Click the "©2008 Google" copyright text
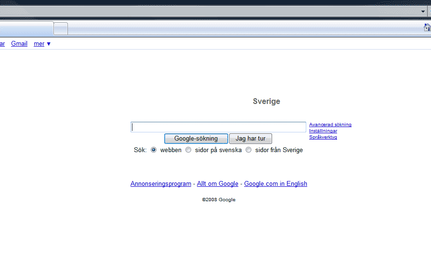Viewport: 431px width, 272px height. (x=219, y=200)
